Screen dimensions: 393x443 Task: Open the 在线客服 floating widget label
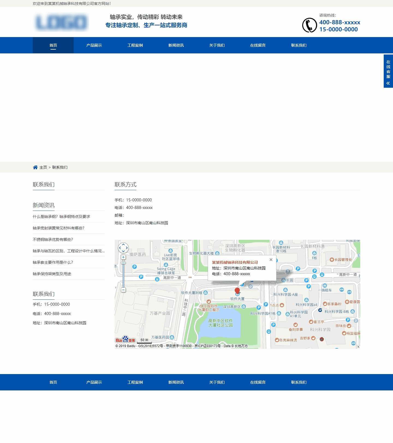[x=388, y=69]
